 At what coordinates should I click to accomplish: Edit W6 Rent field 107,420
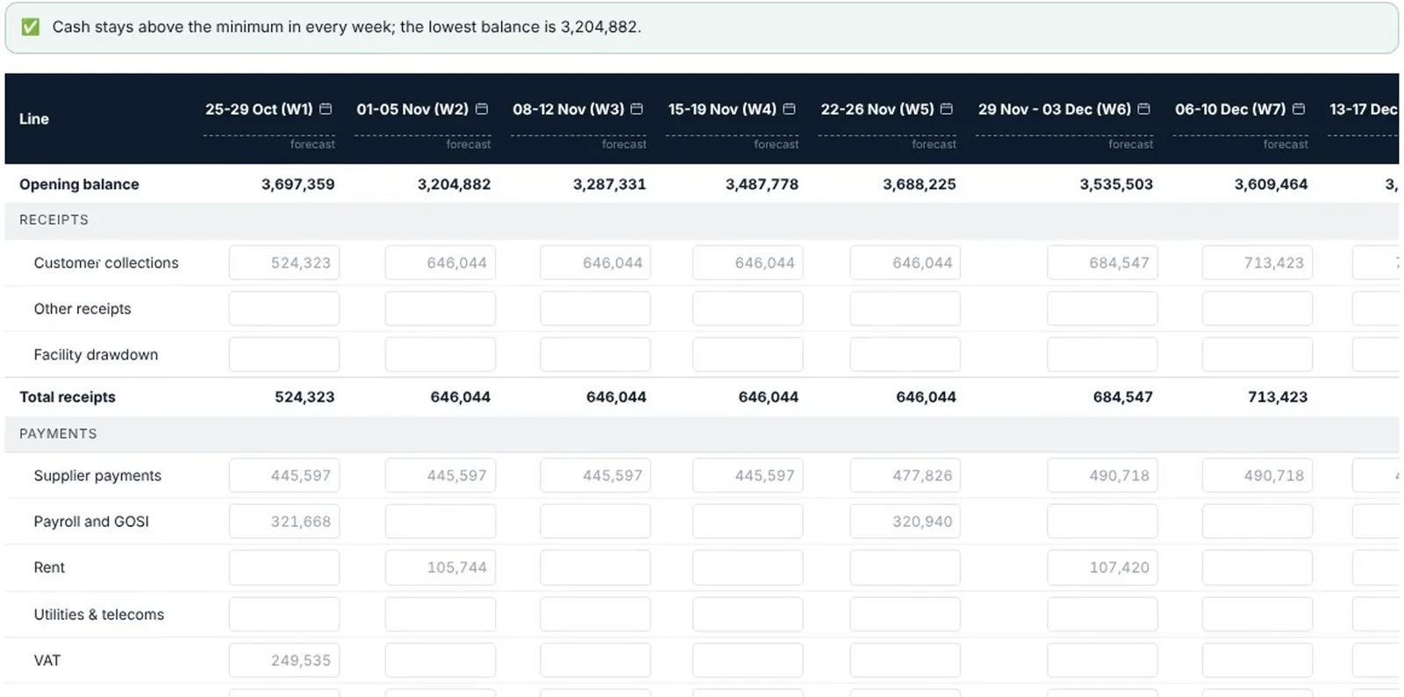1102,567
